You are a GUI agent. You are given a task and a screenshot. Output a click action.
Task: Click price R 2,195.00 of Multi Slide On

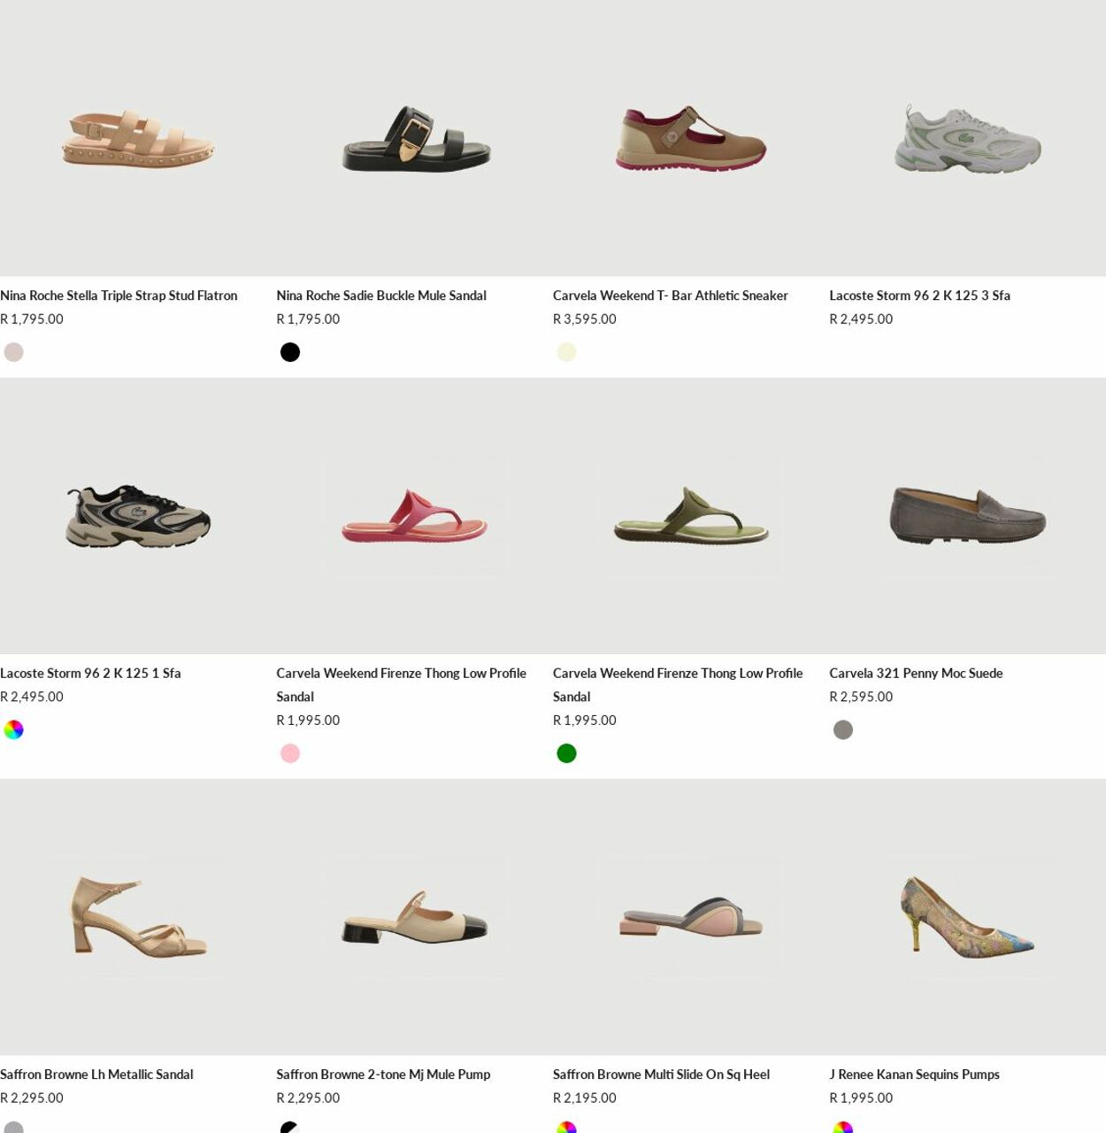585,1098
